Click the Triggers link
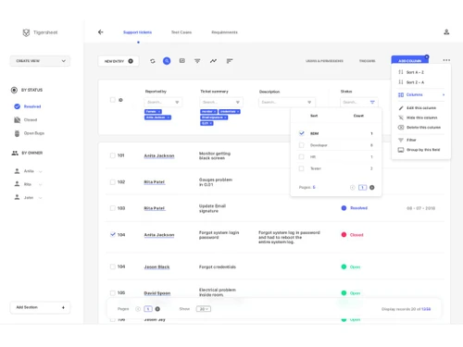This screenshot has height=347, width=463. (368, 61)
